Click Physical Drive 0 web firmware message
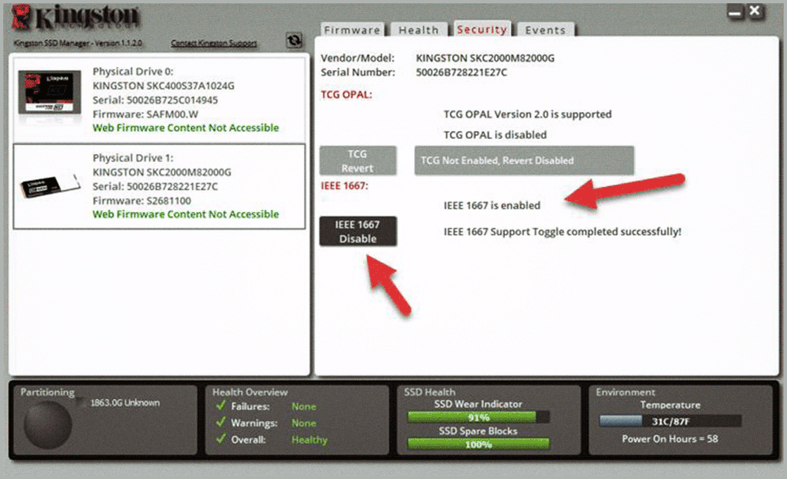The image size is (787, 479). (186, 127)
